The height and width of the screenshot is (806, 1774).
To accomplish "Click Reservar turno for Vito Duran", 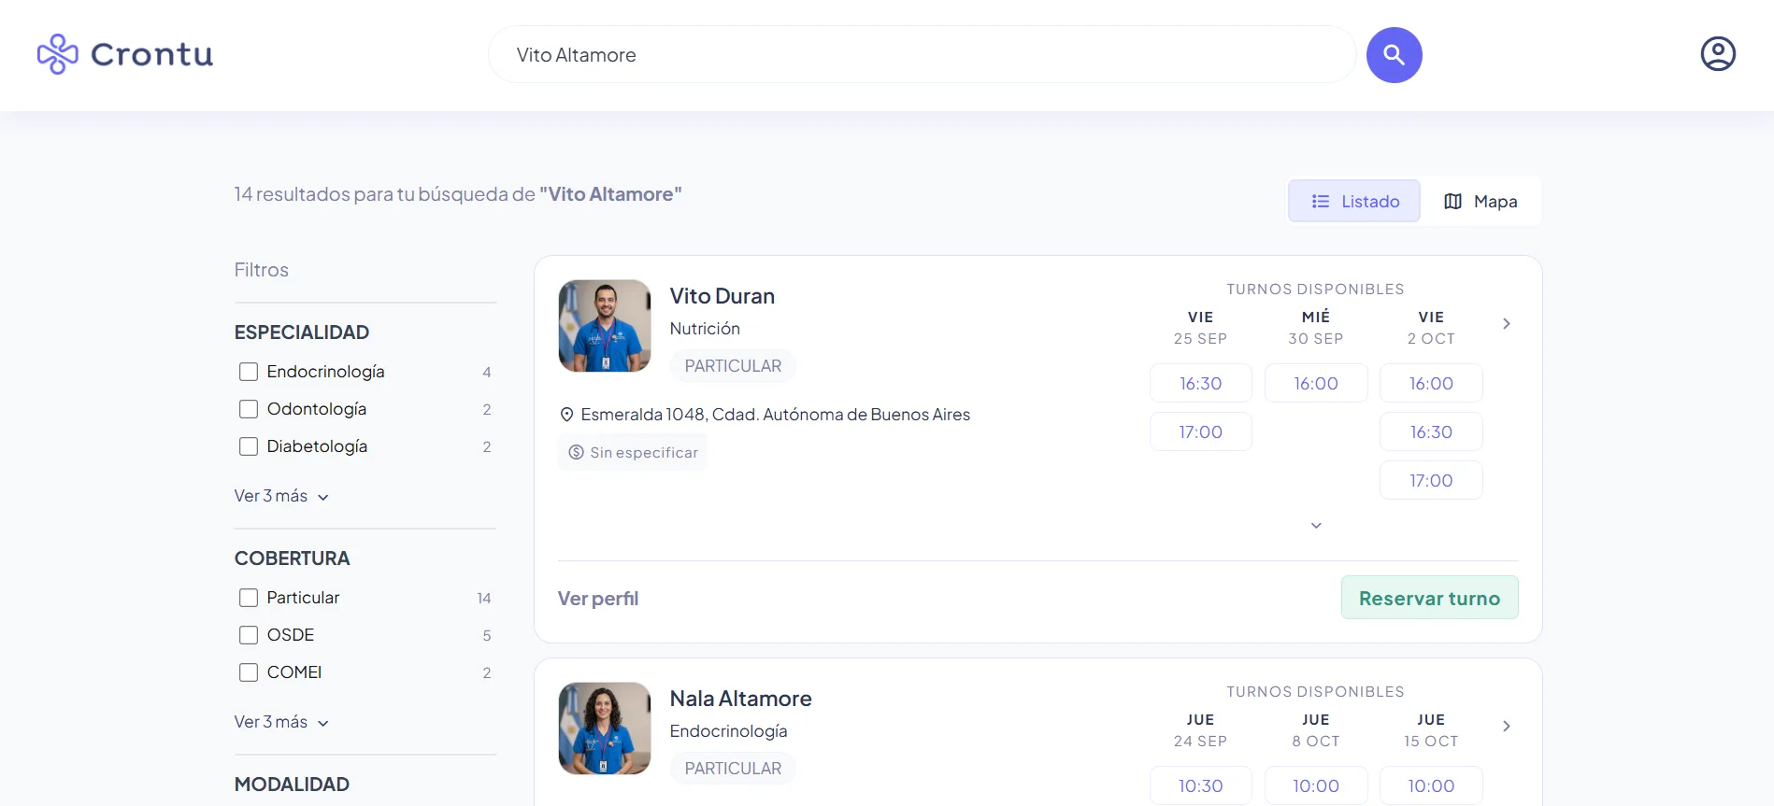I will pyautogui.click(x=1429, y=598).
